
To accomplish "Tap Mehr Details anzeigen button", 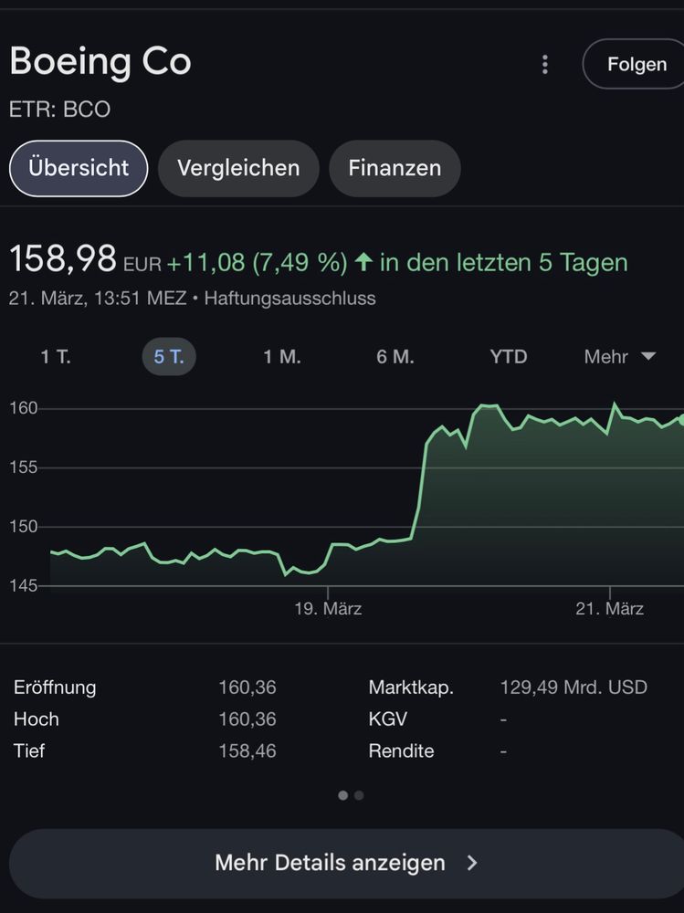I will pyautogui.click(x=347, y=863).
